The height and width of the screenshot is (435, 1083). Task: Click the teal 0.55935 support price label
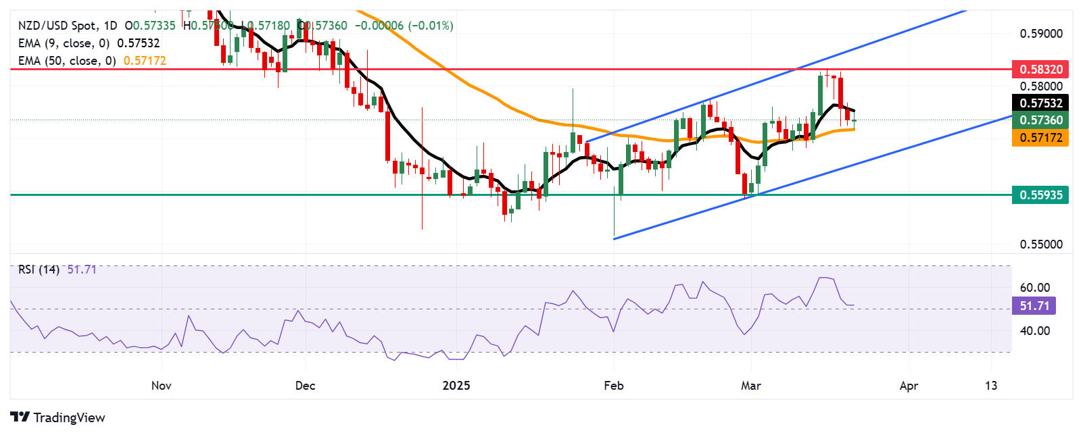pos(1040,195)
